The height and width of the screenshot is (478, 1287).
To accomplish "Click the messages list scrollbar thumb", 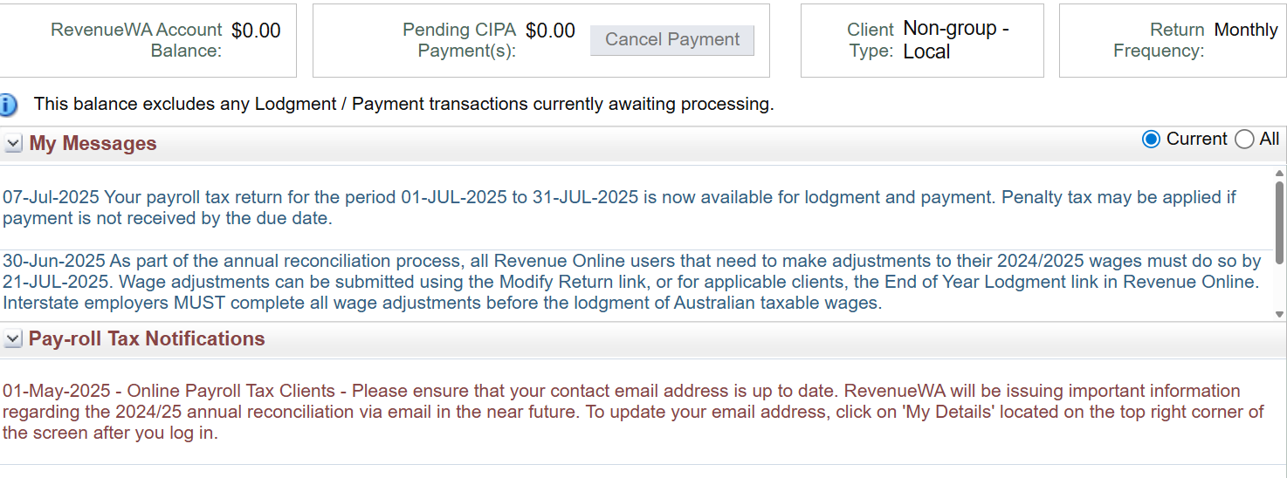I will coord(1280,222).
